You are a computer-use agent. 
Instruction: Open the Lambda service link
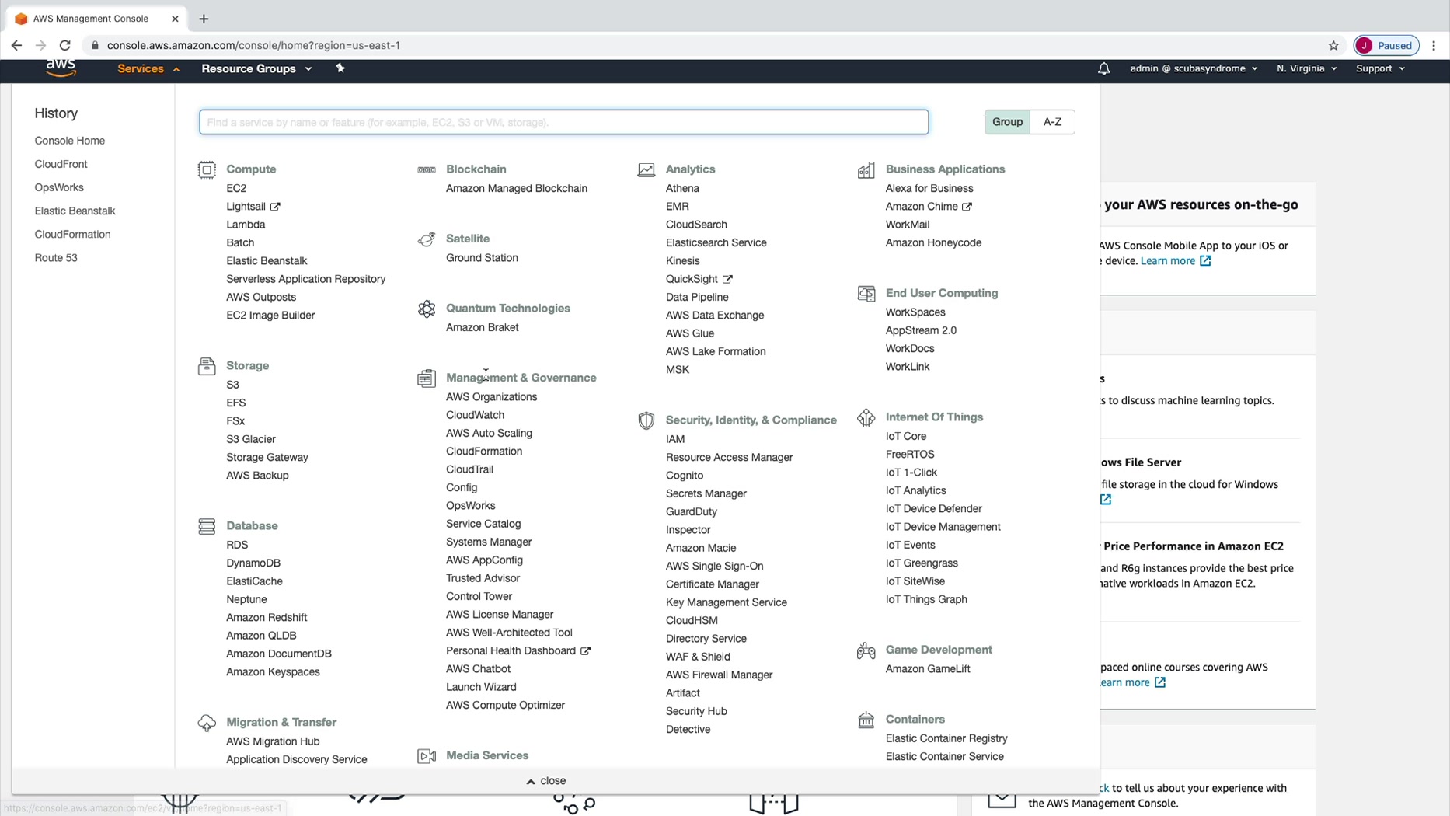coord(246,225)
